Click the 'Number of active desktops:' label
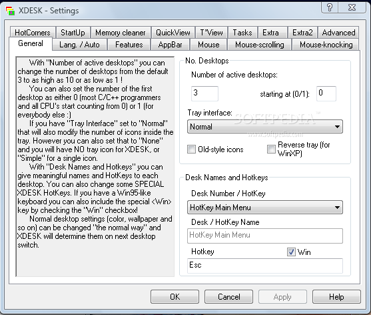 (x=234, y=75)
